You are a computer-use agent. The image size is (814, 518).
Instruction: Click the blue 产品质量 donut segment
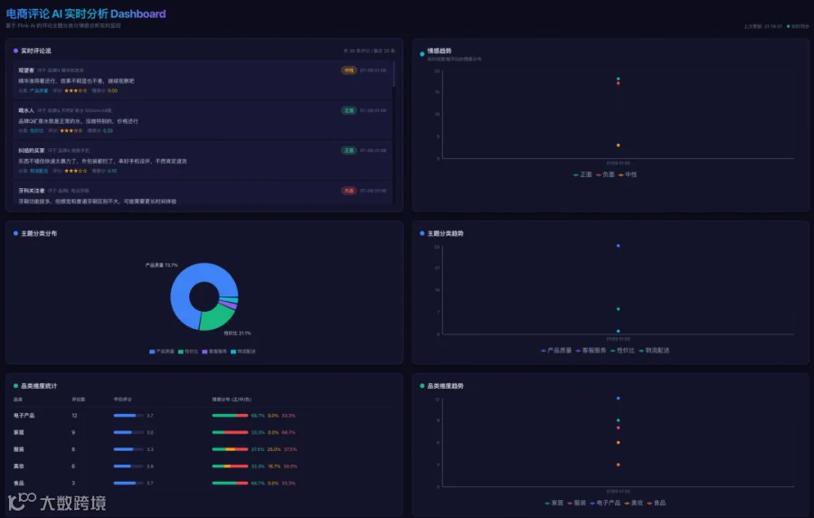click(x=182, y=291)
